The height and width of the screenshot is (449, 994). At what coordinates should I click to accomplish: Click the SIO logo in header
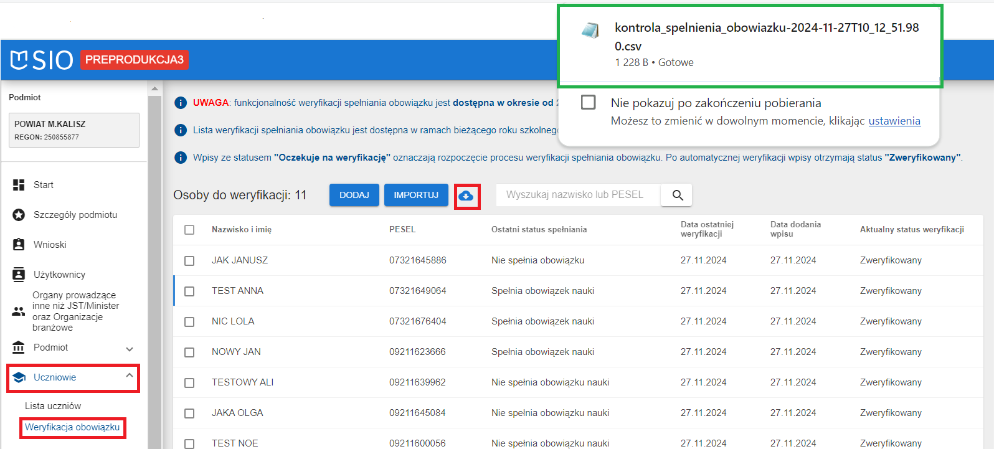click(42, 60)
